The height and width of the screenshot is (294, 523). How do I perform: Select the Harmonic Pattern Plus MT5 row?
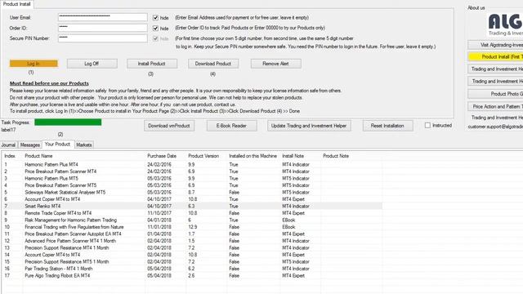point(193,178)
